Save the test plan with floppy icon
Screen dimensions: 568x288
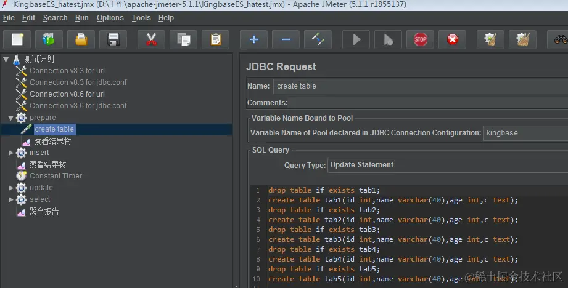coord(113,39)
